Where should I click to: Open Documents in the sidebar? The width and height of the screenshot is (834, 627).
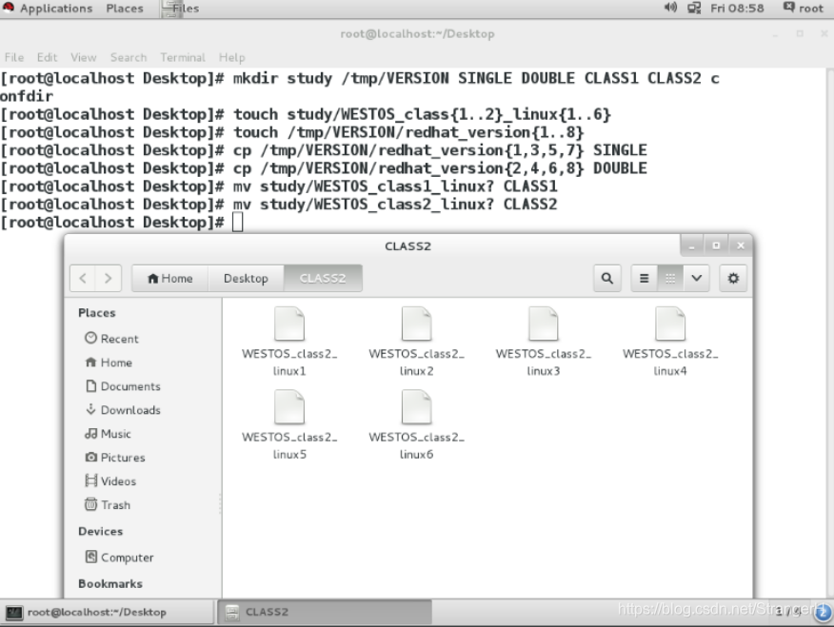click(x=130, y=386)
